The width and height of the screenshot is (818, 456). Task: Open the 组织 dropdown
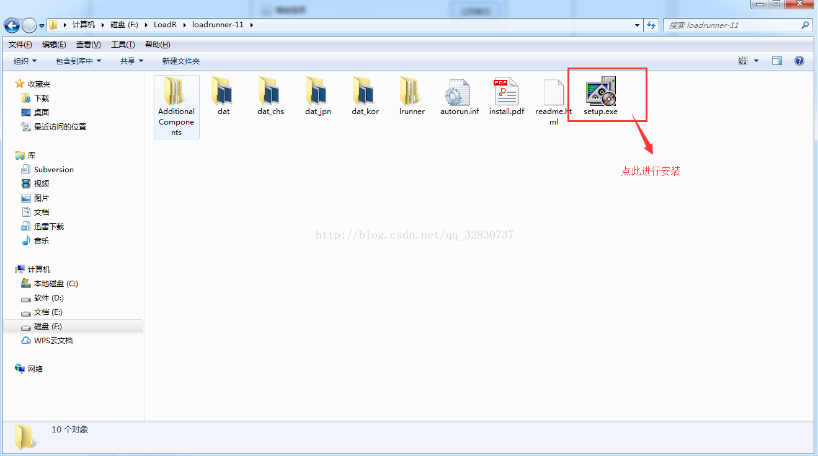point(25,61)
